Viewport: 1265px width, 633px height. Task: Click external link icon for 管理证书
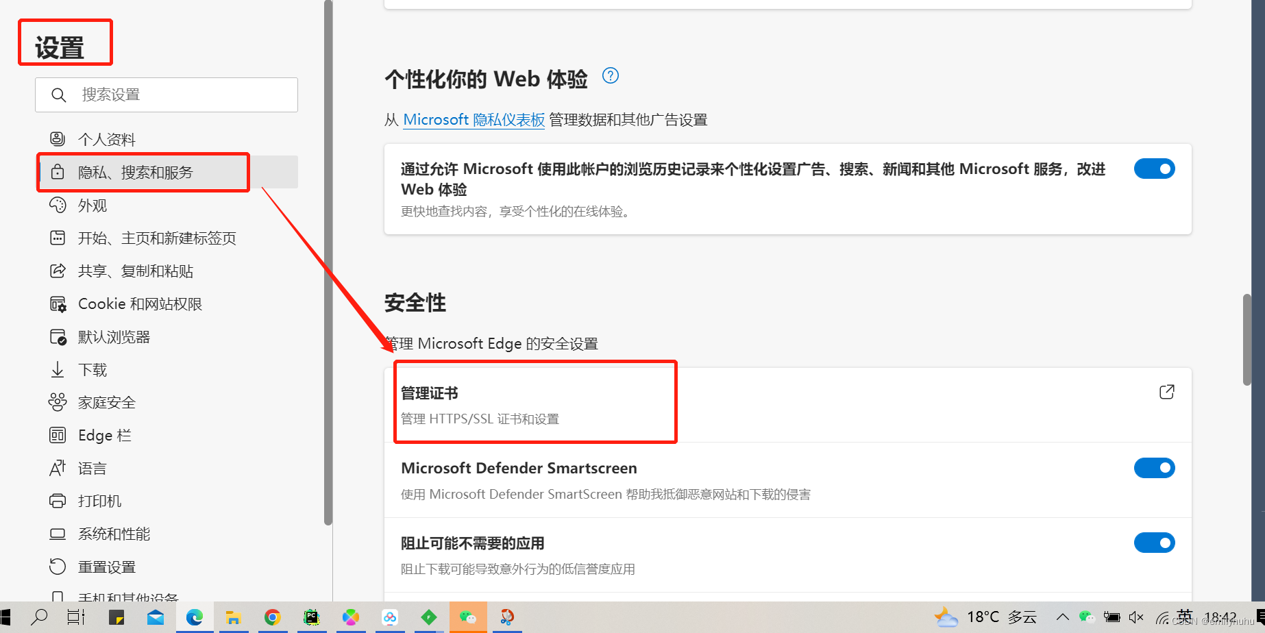pyautogui.click(x=1167, y=392)
